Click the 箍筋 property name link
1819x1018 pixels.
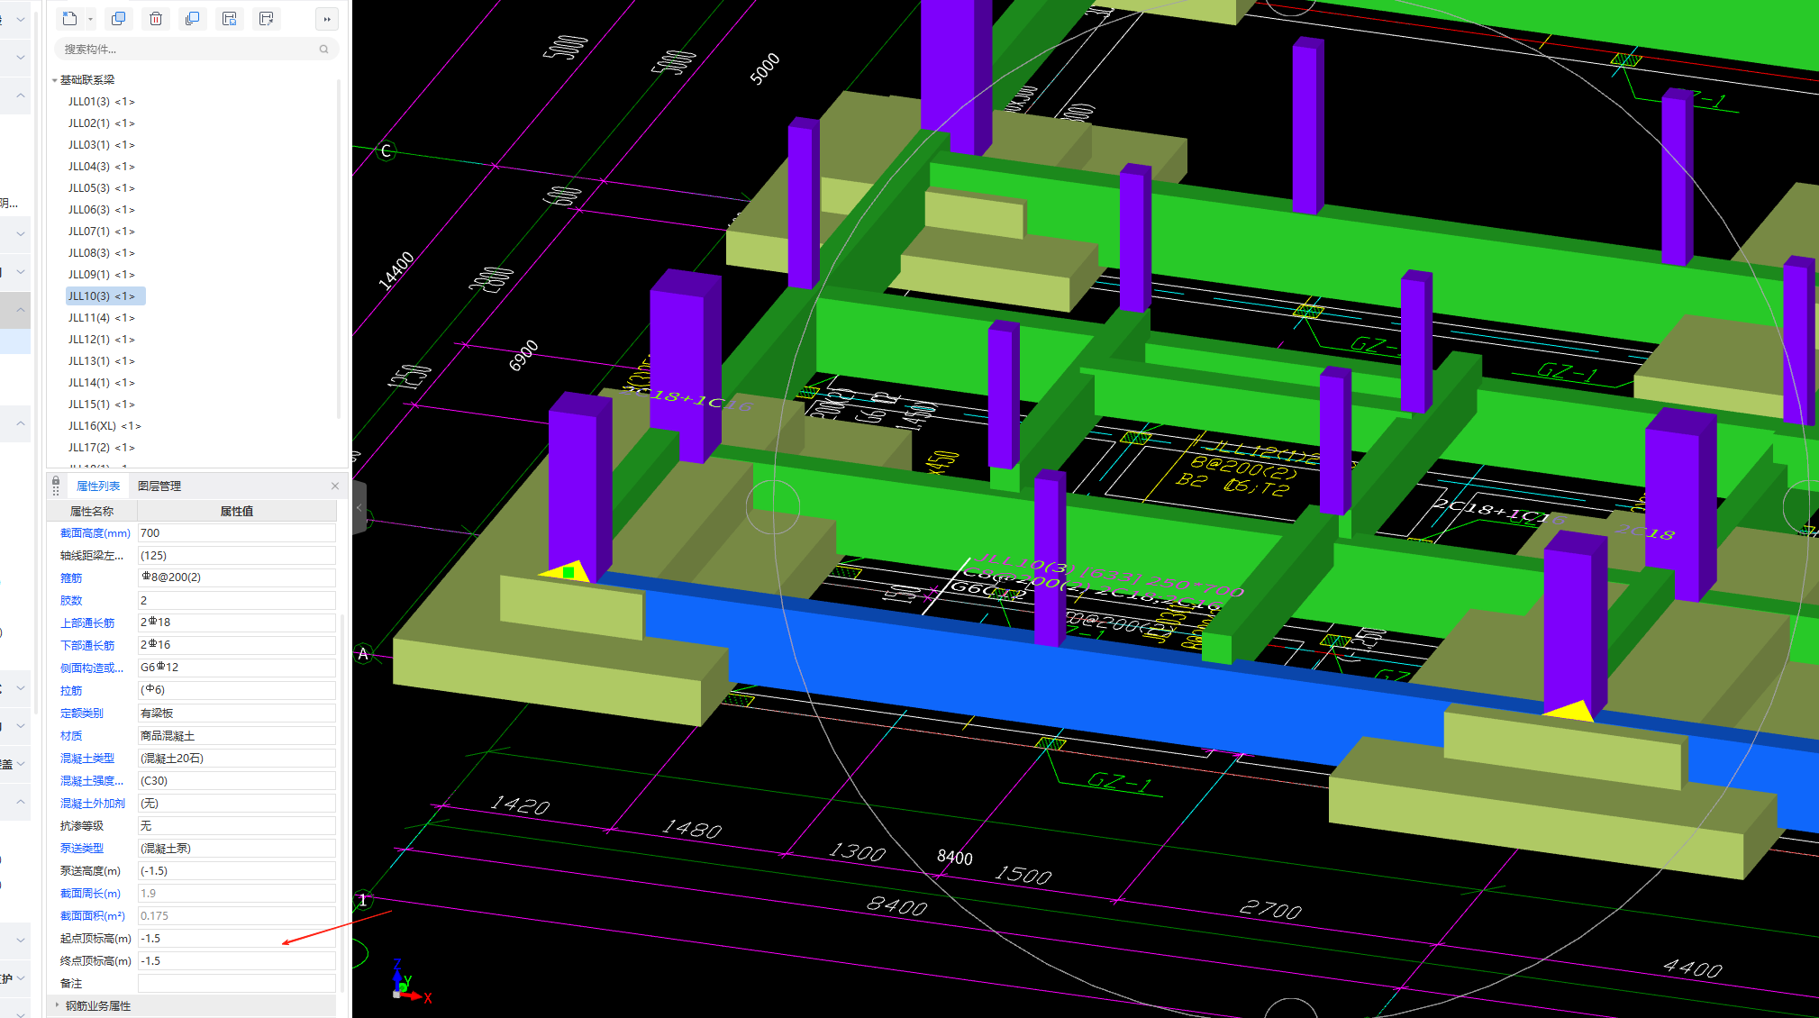[x=71, y=578]
